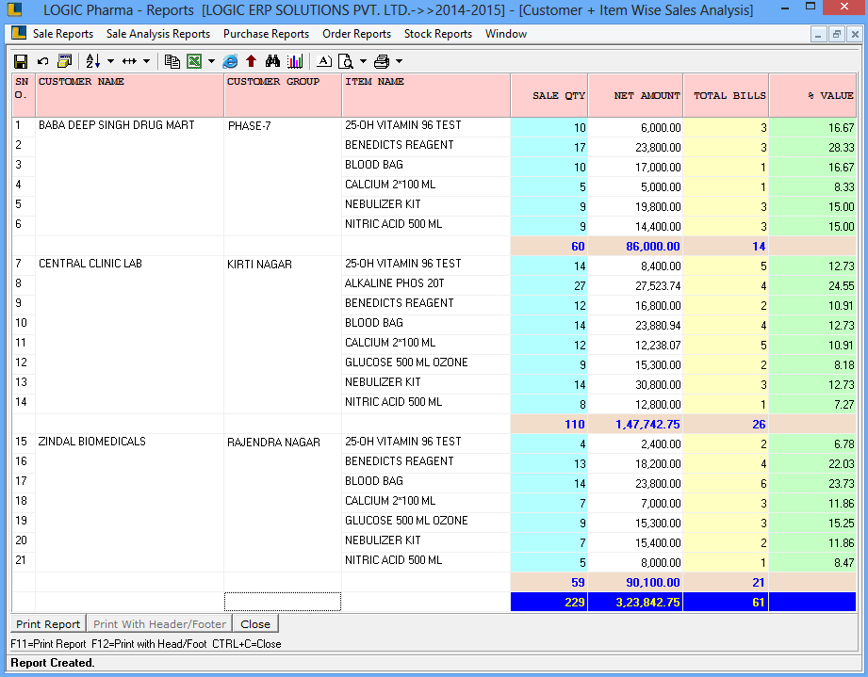This screenshot has width=868, height=677.
Task: Click grand total sale qty 229
Action: (x=549, y=603)
